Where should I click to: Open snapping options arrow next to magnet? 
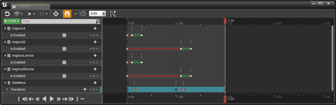[x=76, y=14]
